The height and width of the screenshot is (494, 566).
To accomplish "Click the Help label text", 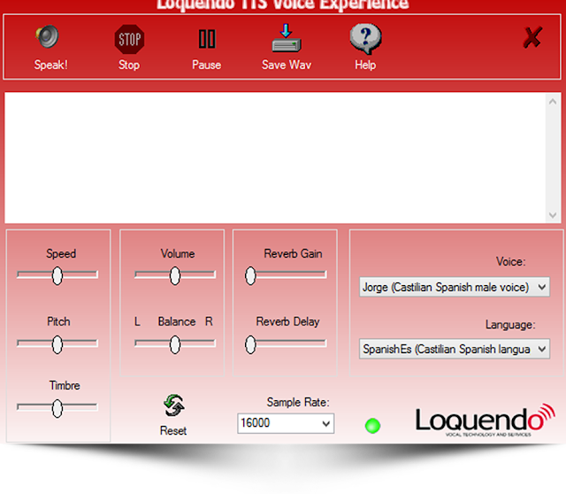I will (365, 65).
